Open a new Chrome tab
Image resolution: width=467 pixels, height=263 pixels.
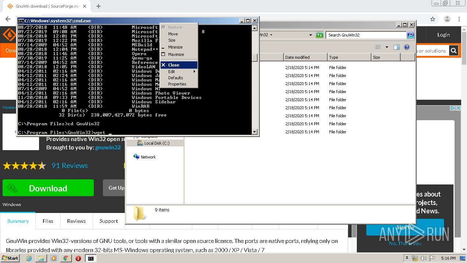(x=99, y=6)
